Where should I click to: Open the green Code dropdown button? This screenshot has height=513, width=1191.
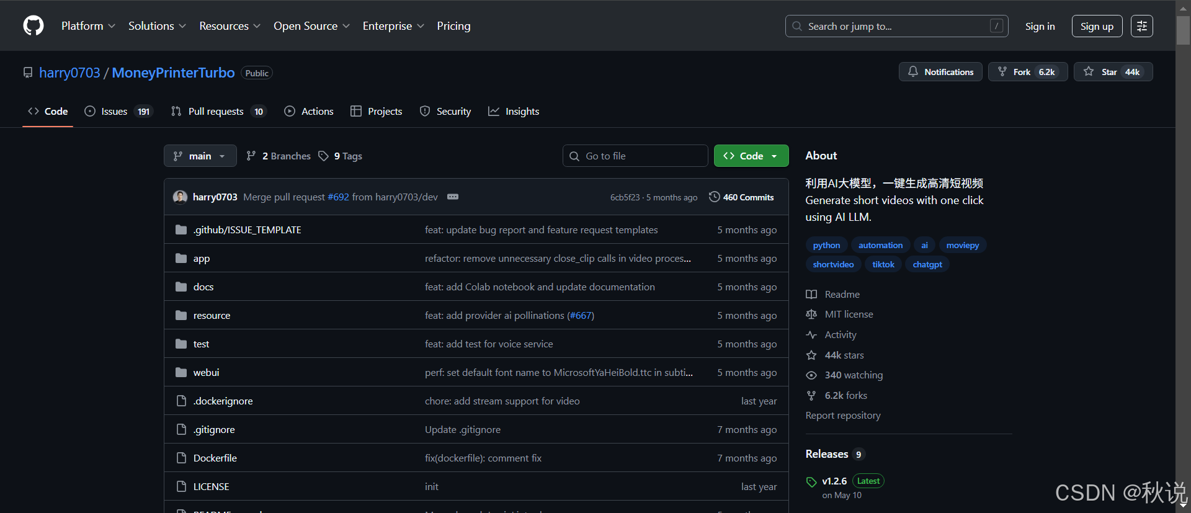[751, 156]
